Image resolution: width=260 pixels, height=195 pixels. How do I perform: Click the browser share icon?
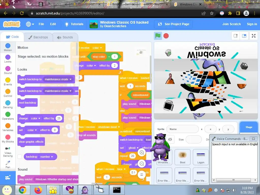coord(204,13)
